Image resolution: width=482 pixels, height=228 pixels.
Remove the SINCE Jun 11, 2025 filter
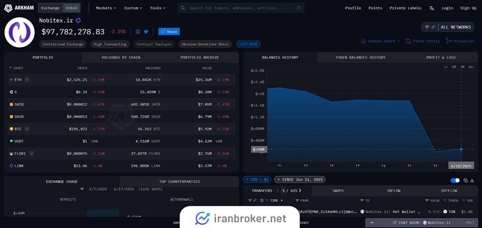click(x=278, y=179)
